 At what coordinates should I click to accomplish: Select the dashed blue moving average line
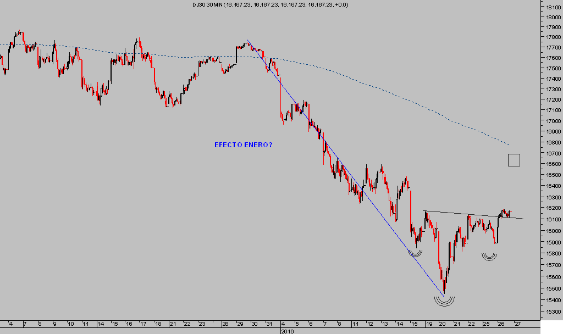tap(385, 89)
